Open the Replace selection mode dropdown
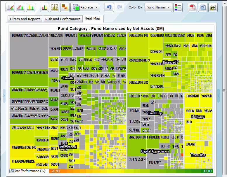227x177 pixels. click(x=85, y=7)
